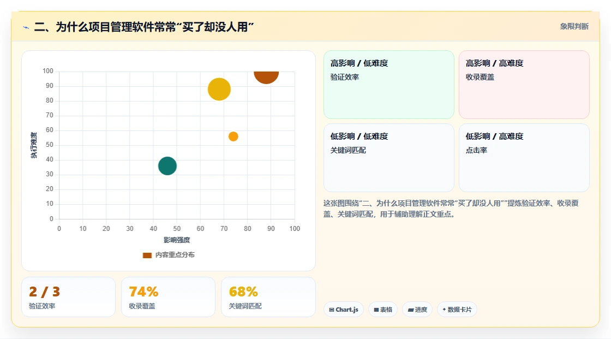The height and width of the screenshot is (339, 611).
Task: Click the 74% 收录覆盖 stat card
Action: tap(169, 297)
